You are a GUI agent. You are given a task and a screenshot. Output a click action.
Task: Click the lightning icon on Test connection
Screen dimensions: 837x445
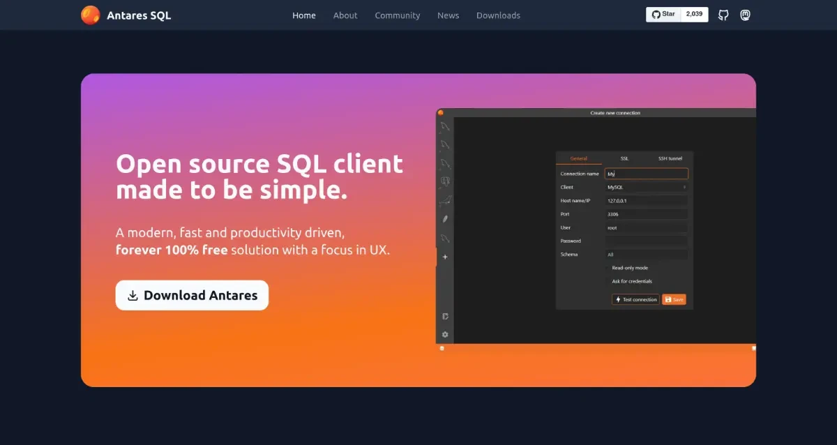618,299
